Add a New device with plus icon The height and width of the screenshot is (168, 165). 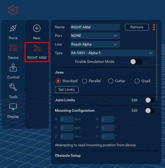[37, 28]
